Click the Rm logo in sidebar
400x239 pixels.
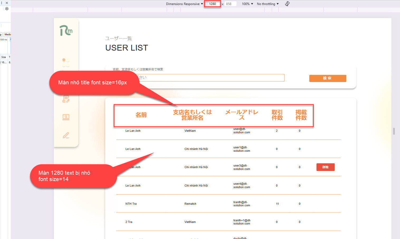pos(66,31)
